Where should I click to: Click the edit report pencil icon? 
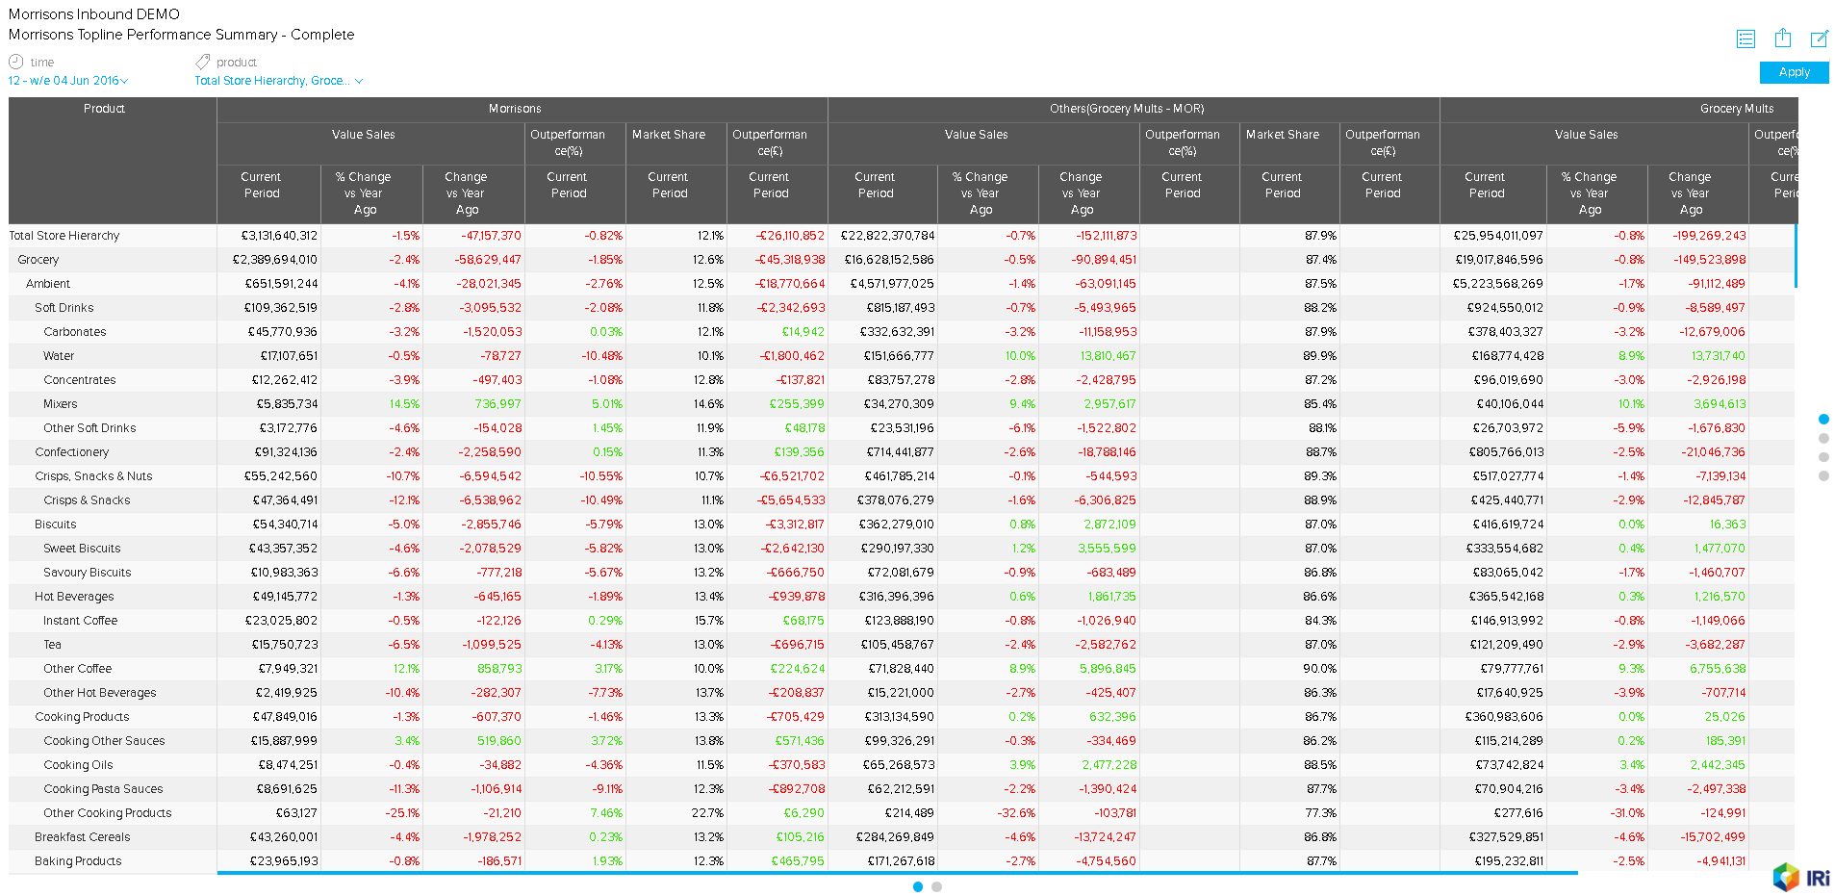pos(1820,38)
